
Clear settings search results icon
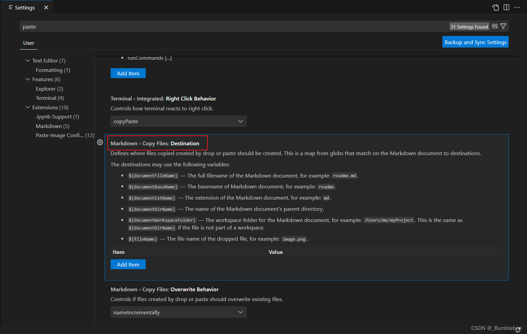coord(495,26)
